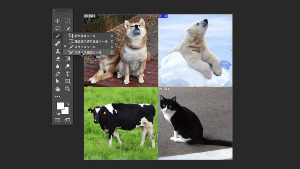Swap foreground and background colors

click(68, 104)
